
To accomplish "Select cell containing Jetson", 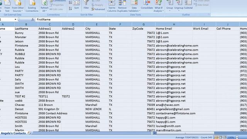I will click(x=26, y=41).
